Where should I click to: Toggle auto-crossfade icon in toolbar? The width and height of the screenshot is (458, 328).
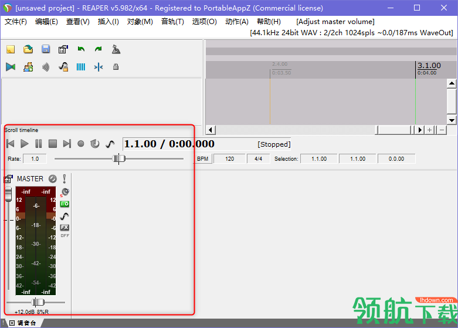click(11, 67)
